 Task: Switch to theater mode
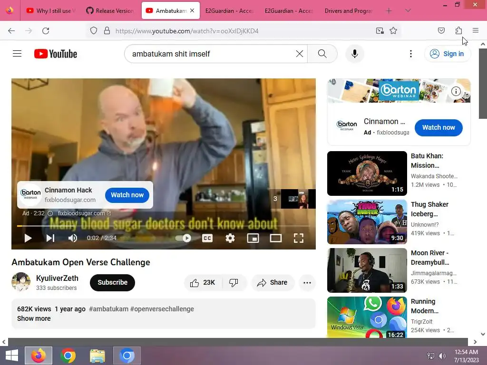[275, 238]
